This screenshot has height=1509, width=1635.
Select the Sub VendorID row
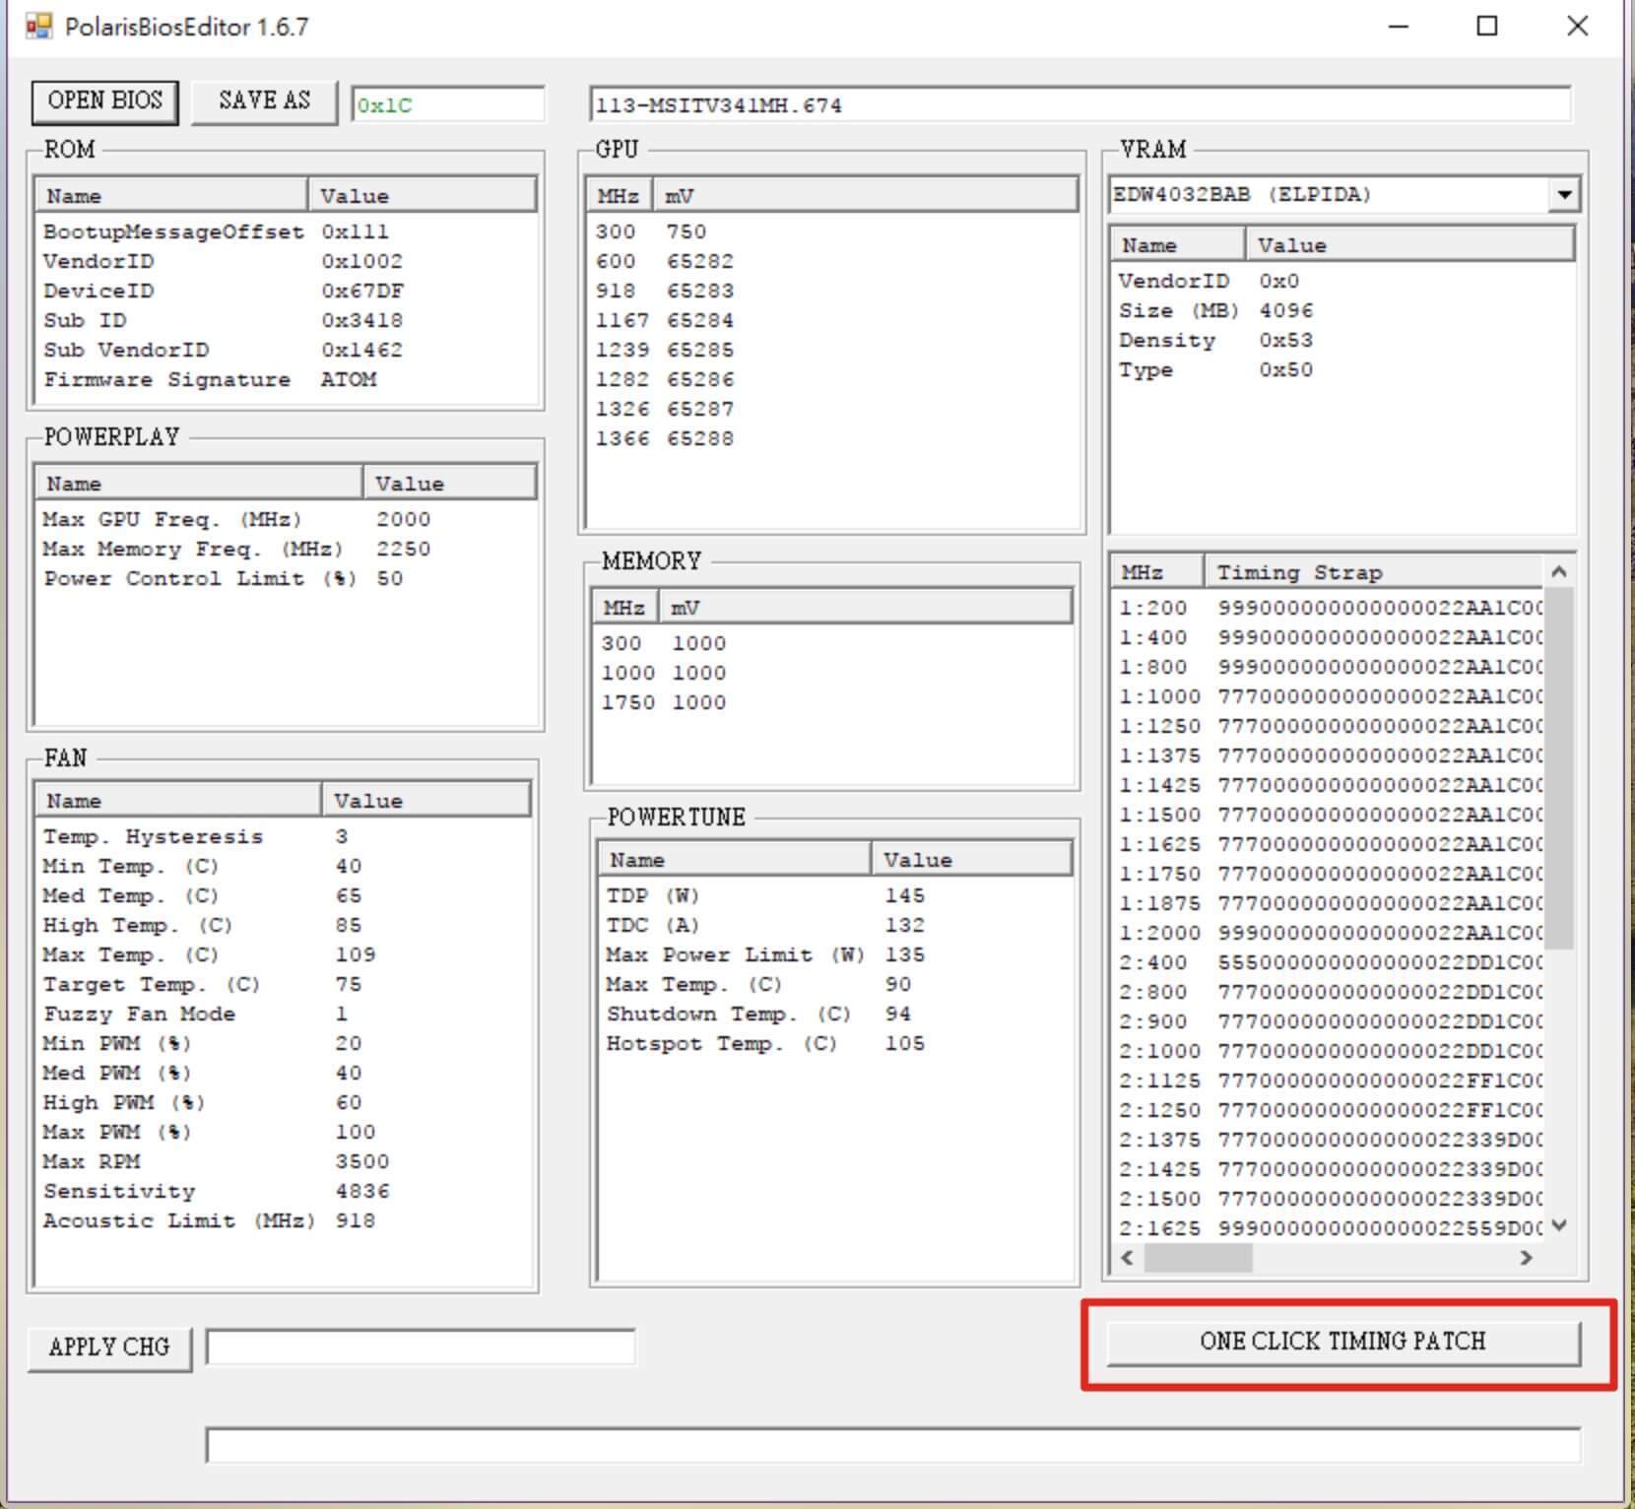pyautogui.click(x=286, y=351)
